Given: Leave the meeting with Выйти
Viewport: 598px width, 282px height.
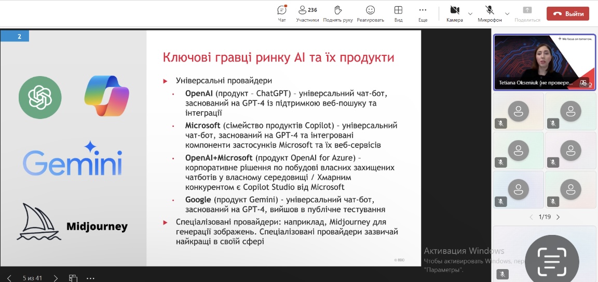Looking at the screenshot, I should [x=568, y=13].
